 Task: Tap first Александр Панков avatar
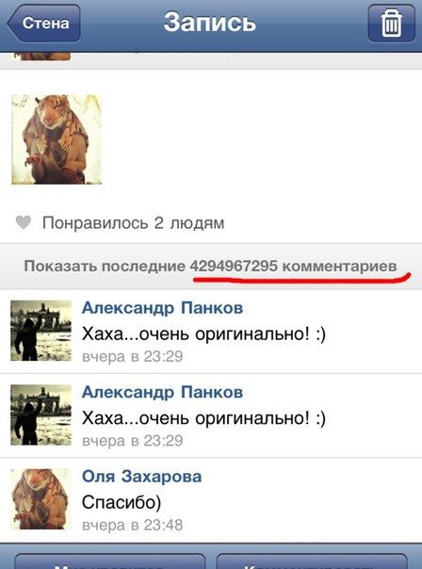point(41,331)
